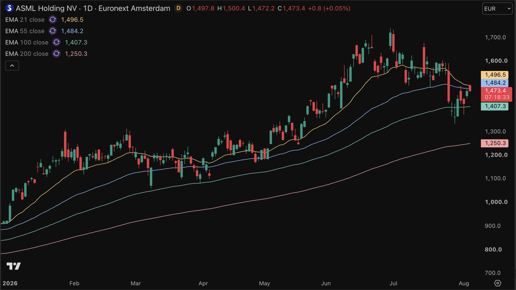This screenshot has width=516, height=290.
Task: Click the Aug label on time axis
Action: pos(464,283)
